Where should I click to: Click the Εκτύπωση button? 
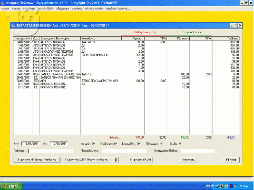pyautogui.click(x=188, y=160)
